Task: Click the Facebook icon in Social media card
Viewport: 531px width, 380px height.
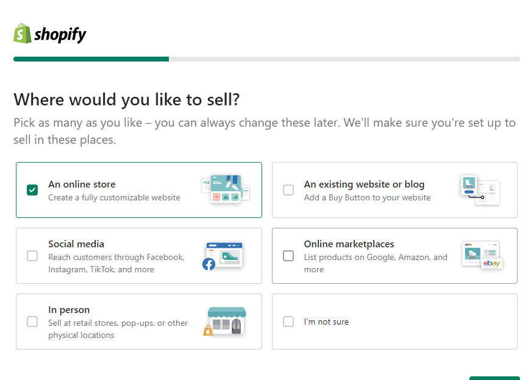Action: [209, 266]
